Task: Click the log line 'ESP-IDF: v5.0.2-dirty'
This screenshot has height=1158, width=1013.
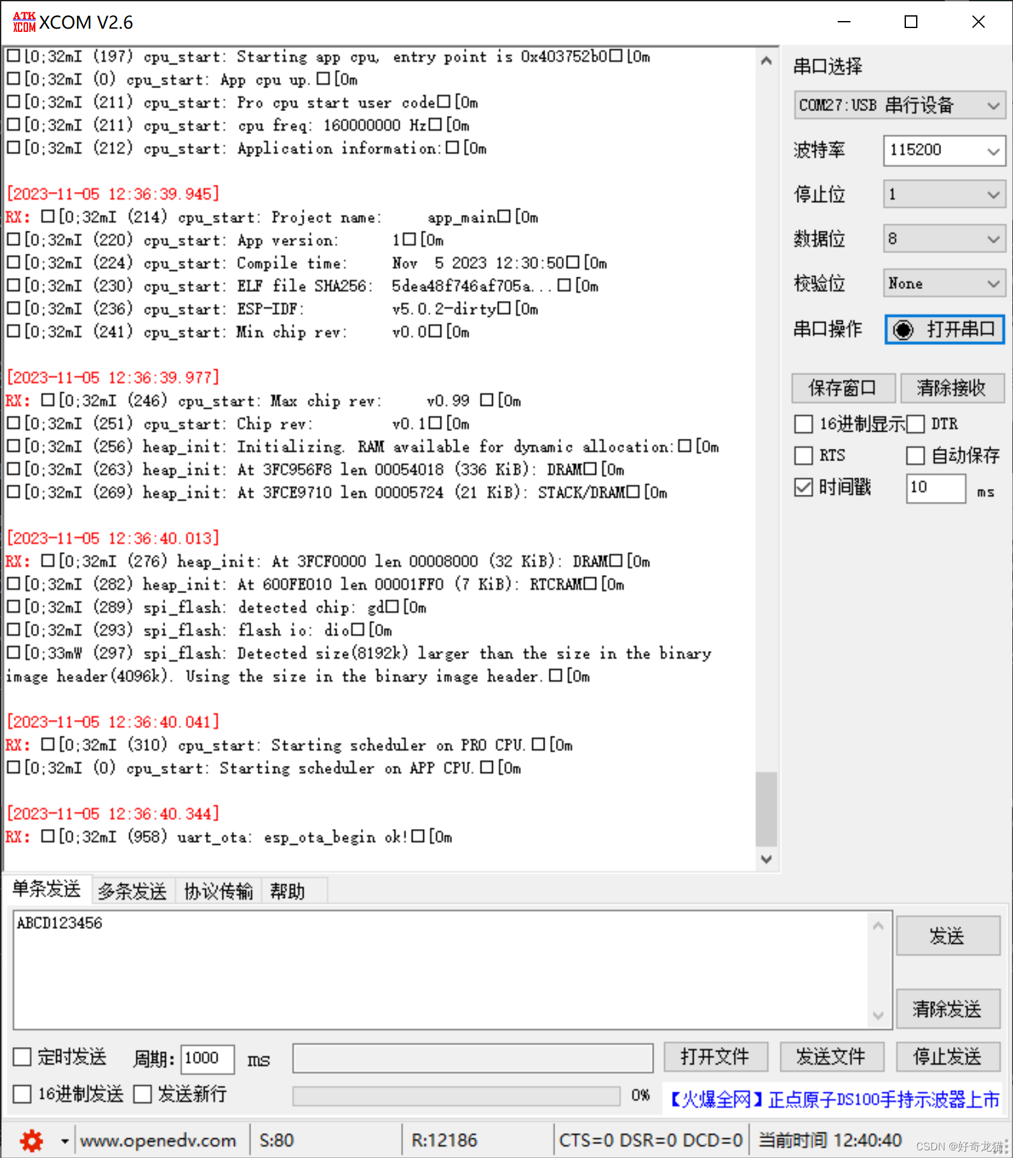Action: 273,309
